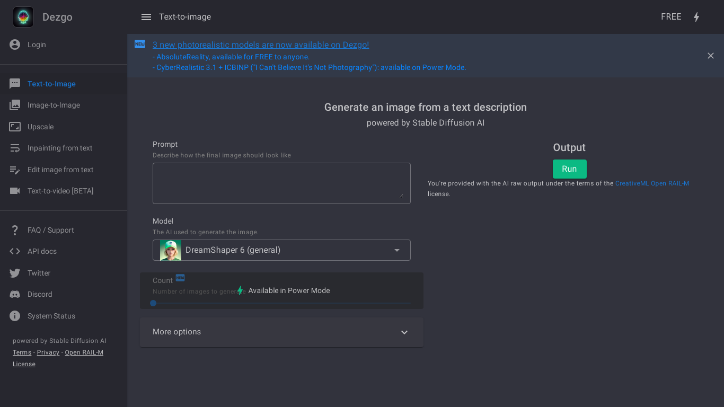
Task: Click inside the Prompt text area
Action: [281, 183]
